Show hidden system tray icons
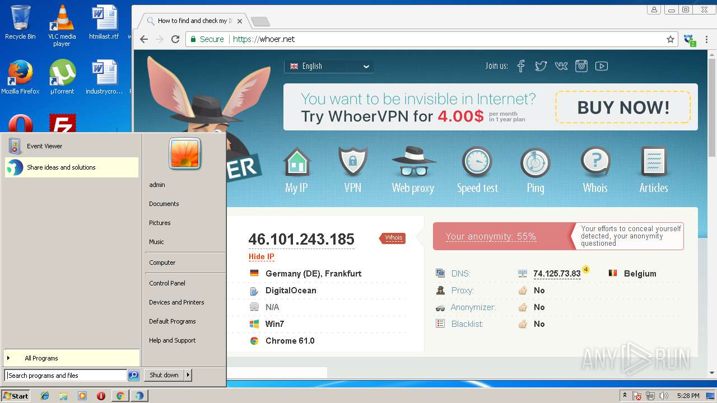 625,396
